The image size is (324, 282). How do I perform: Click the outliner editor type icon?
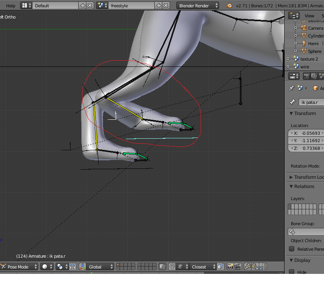[x=294, y=15]
